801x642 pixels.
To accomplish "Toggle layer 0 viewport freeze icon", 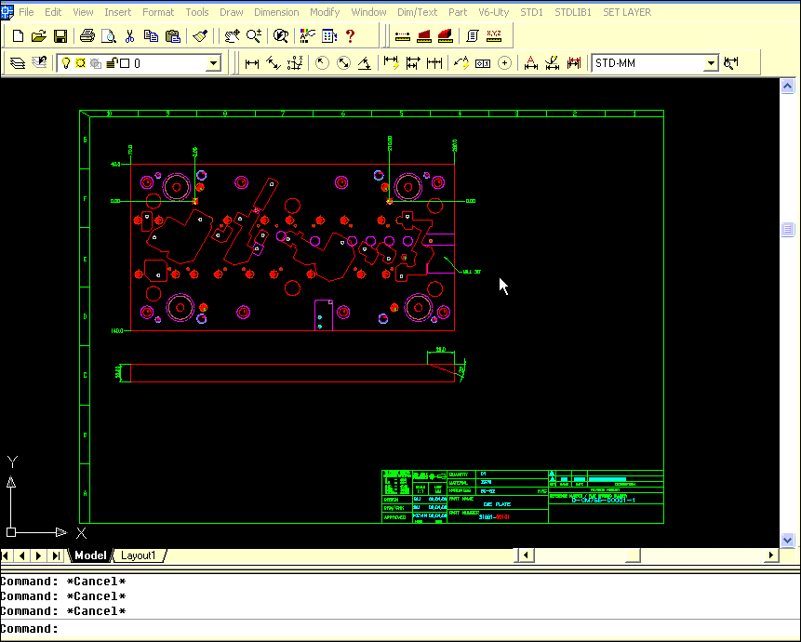I will point(96,63).
